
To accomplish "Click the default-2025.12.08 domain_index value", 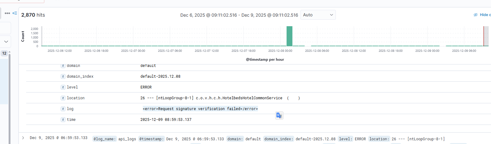I will (x=160, y=76).
